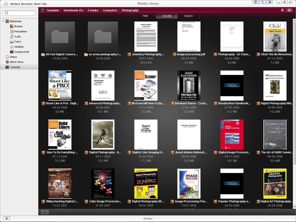Select the Computer monitor icon in sidebar
This screenshot has height=222, width=296.
click(7, 67)
